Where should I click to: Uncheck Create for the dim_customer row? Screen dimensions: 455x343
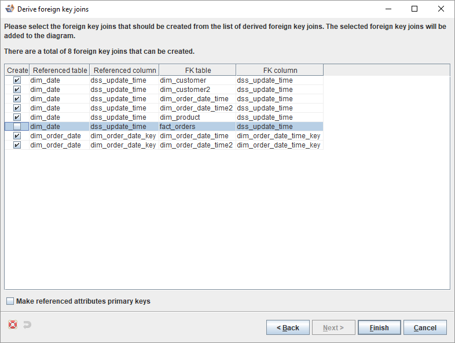coord(17,80)
